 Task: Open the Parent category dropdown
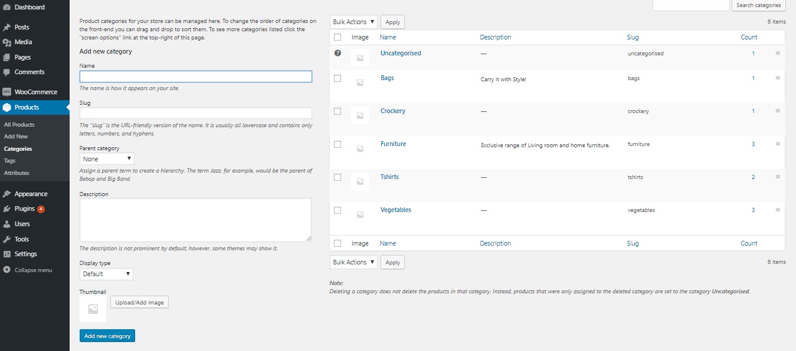click(x=107, y=159)
